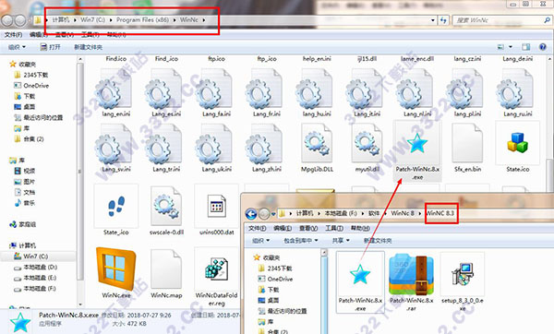The height and width of the screenshot is (334, 554).
Task: Expand the address bar history dropdown
Action: [x=433, y=20]
